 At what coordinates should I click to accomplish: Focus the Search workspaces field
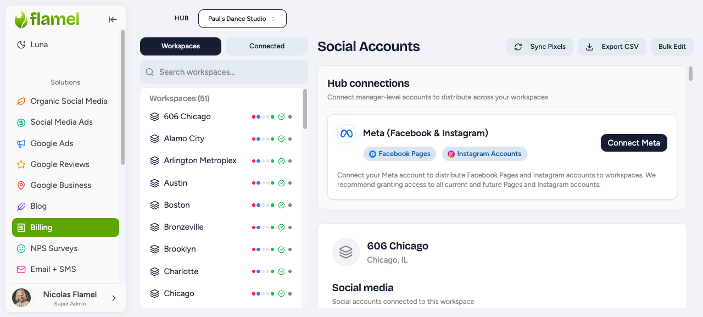tap(224, 72)
